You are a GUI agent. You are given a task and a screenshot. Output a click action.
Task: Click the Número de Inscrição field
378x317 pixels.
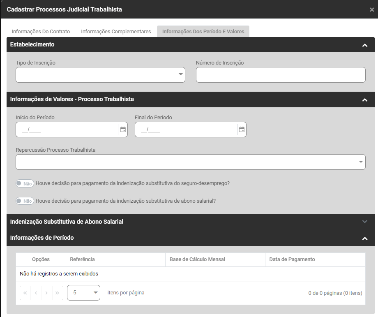[x=281, y=75]
